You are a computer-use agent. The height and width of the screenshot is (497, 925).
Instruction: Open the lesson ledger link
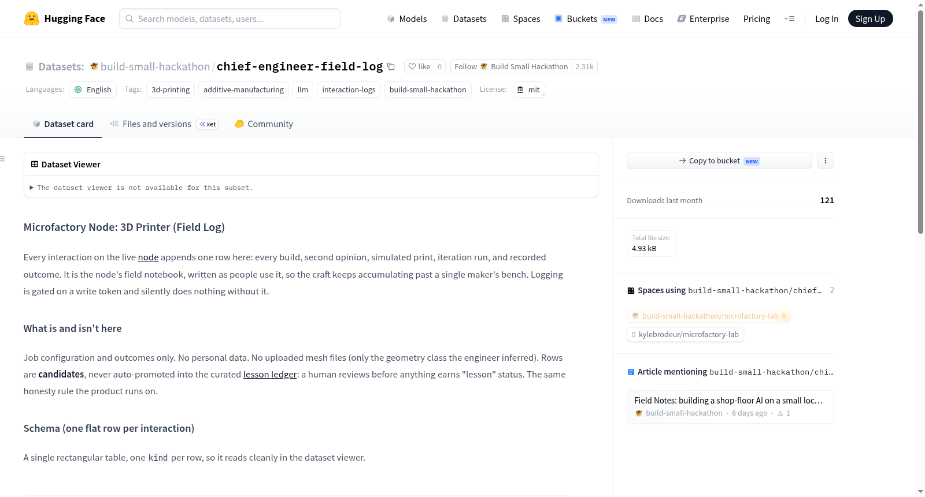click(270, 374)
